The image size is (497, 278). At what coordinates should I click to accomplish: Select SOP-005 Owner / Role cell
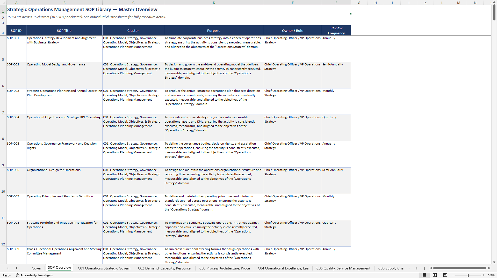293,154
